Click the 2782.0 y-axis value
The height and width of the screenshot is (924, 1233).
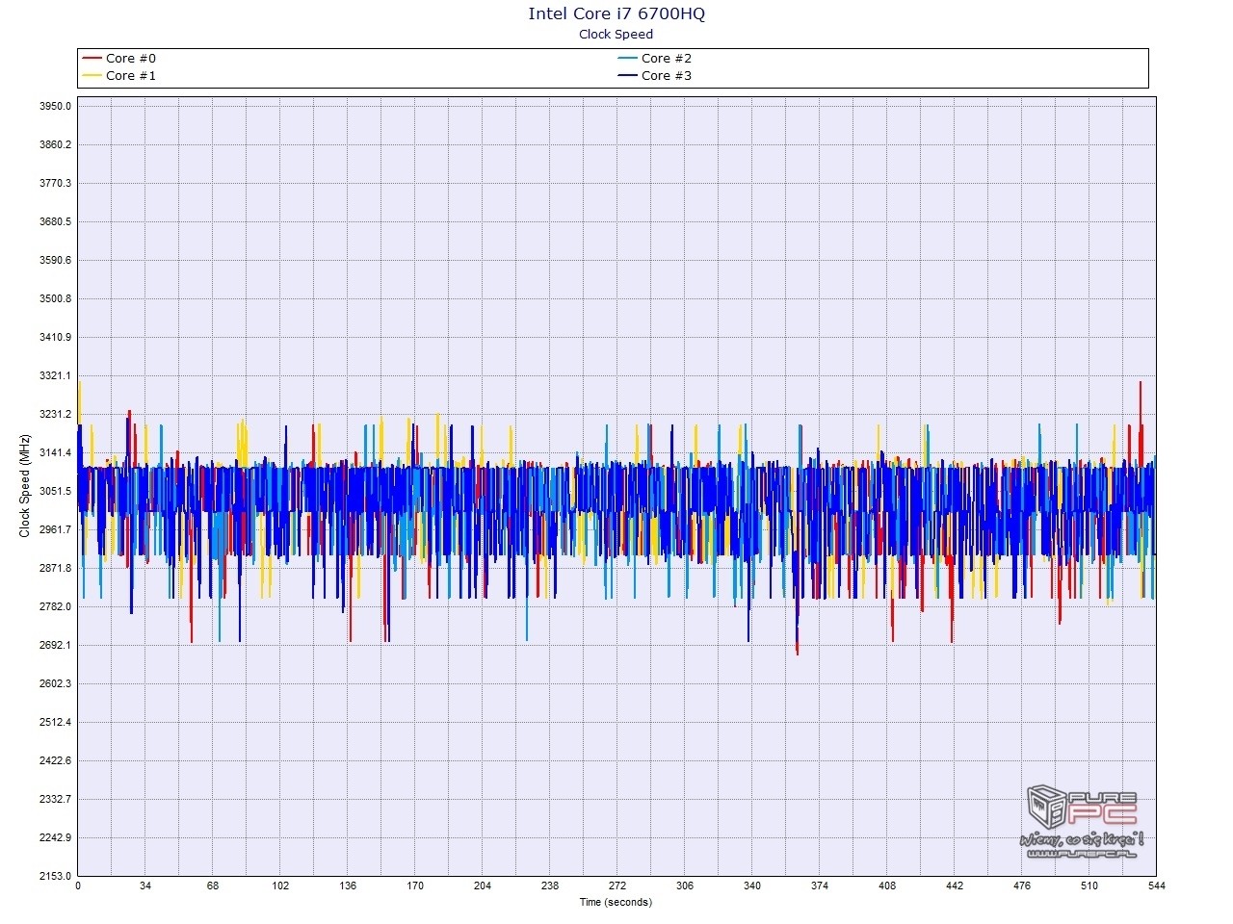click(56, 607)
